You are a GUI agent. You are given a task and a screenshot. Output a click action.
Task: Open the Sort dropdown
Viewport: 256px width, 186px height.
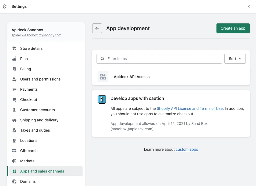tap(235, 59)
